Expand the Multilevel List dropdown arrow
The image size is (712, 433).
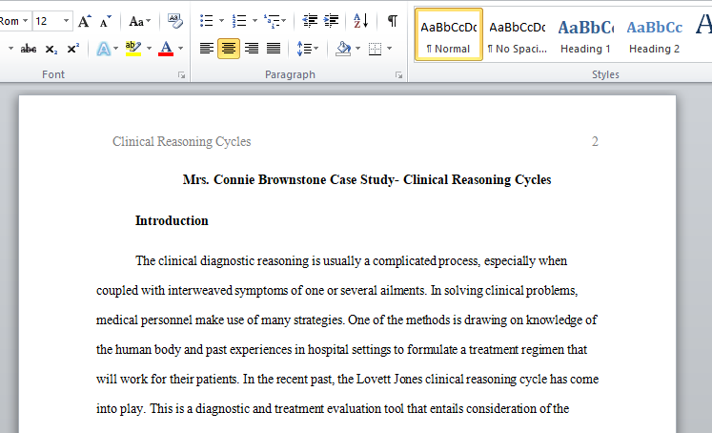point(284,21)
